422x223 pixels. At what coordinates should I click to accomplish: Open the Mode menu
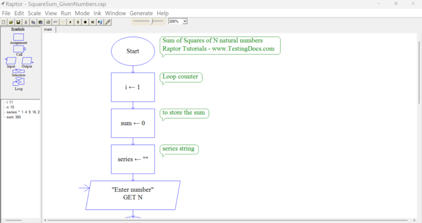click(82, 13)
